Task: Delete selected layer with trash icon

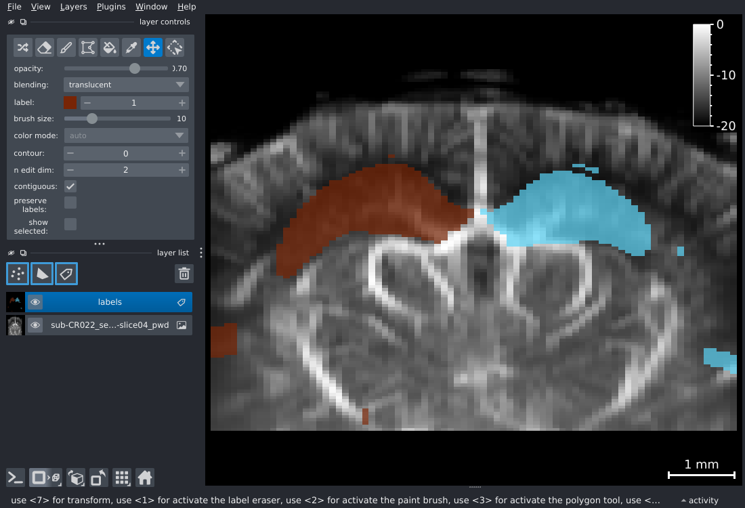Action: [x=184, y=274]
